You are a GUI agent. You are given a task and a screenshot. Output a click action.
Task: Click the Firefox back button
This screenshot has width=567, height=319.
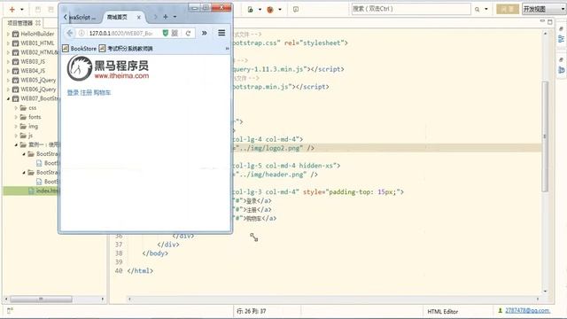click(x=69, y=33)
